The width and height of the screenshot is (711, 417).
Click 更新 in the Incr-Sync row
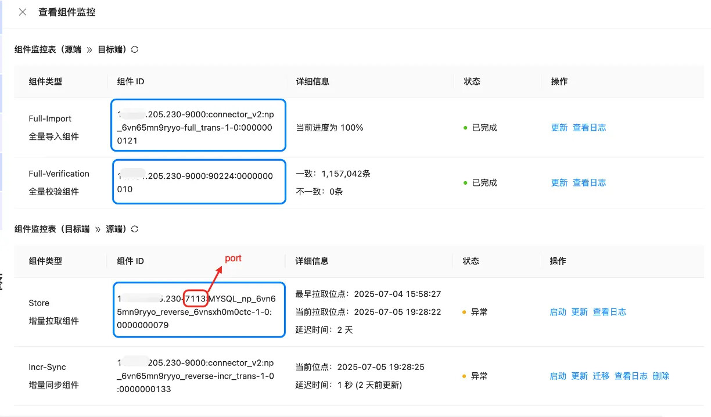click(580, 376)
